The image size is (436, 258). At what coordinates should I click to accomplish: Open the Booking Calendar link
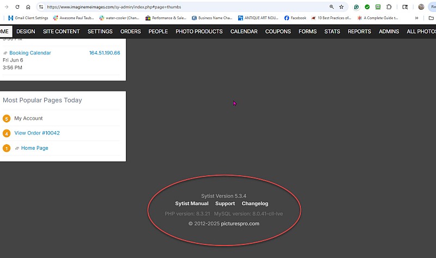click(x=30, y=53)
